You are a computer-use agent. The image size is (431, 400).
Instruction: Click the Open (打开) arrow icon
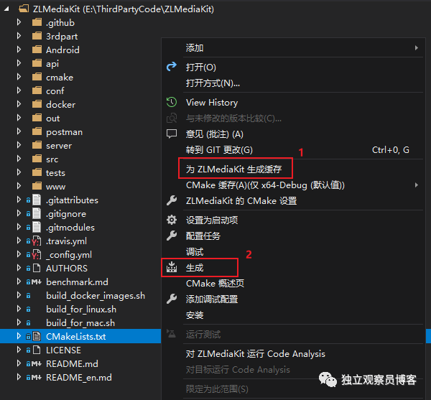(172, 67)
